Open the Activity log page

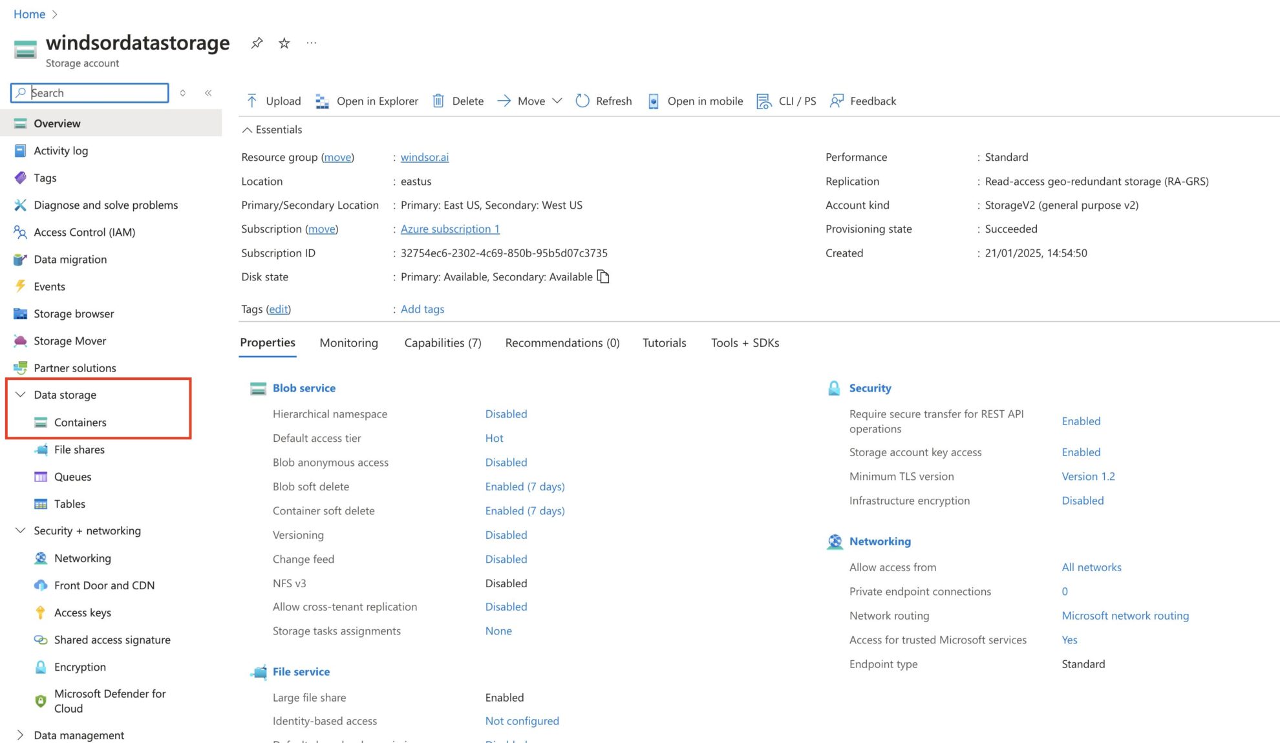61,151
